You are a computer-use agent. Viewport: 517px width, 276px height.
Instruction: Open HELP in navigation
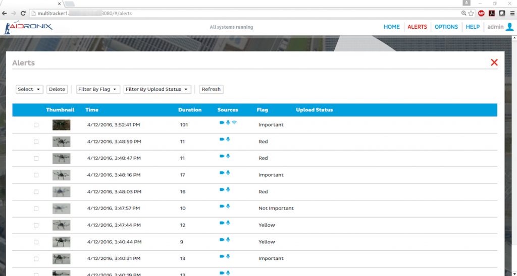pos(473,27)
